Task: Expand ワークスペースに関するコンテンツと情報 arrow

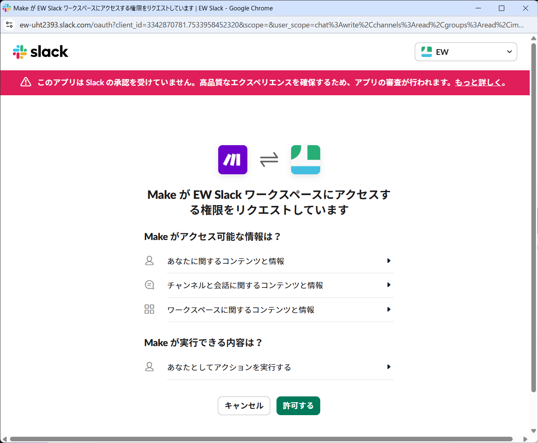Action: 389,309
